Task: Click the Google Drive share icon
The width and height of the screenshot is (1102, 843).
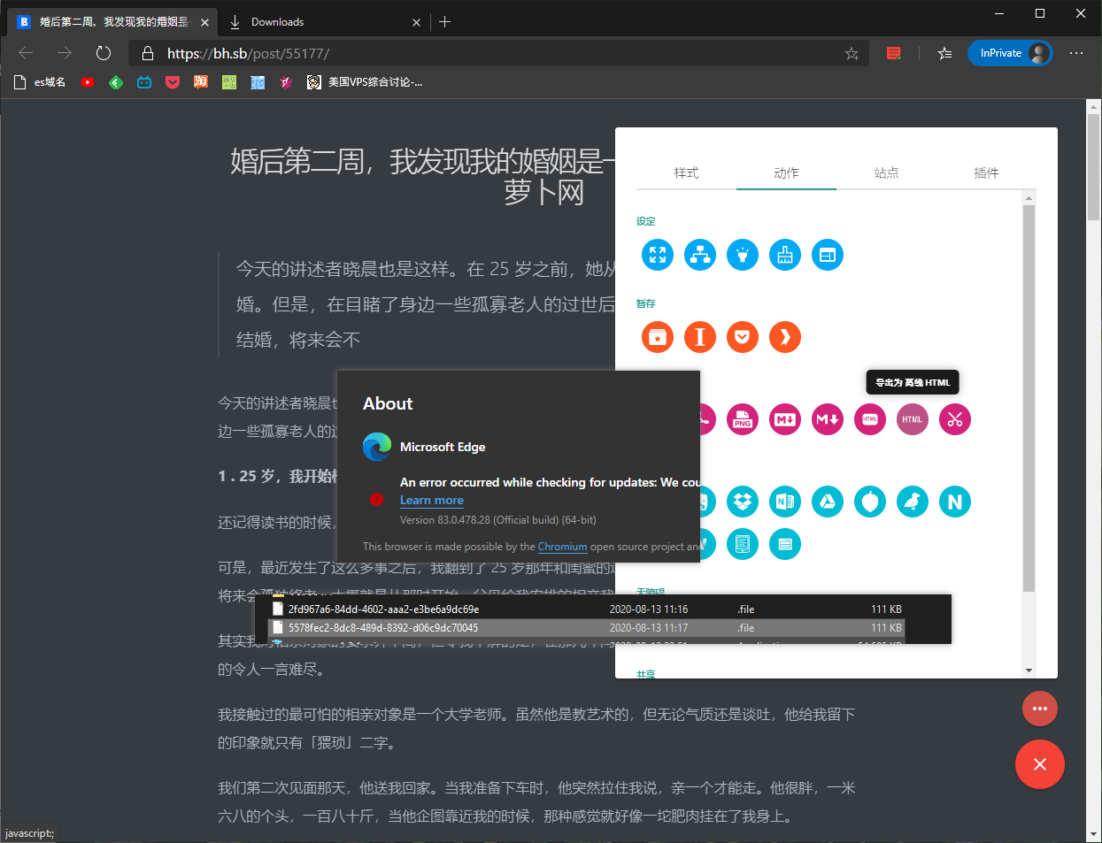Action: coord(828,502)
